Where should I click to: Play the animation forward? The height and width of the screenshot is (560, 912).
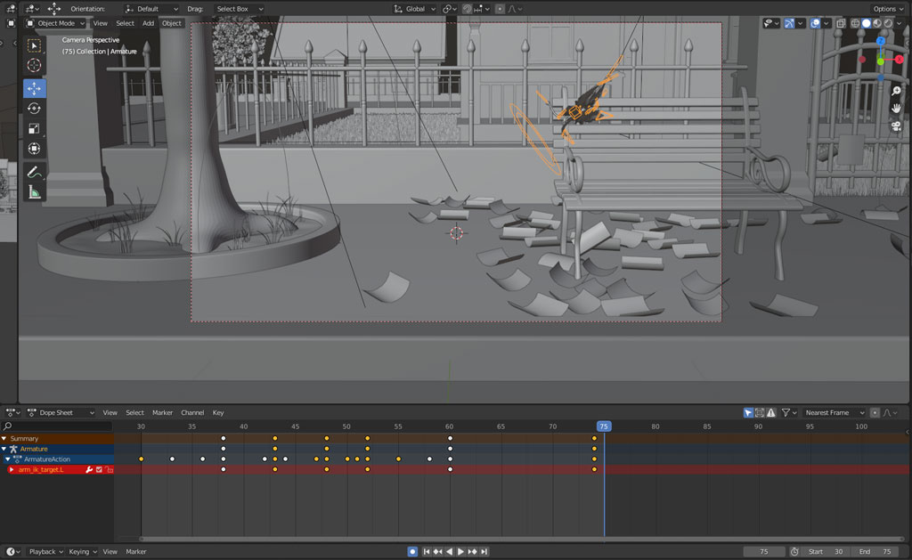coord(460,552)
